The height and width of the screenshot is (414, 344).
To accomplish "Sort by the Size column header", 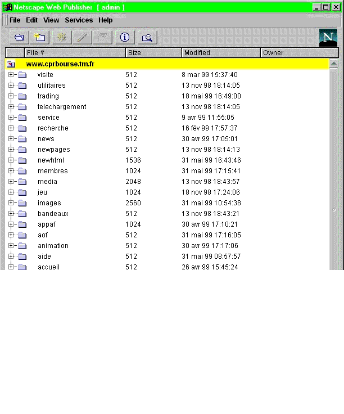I will [154, 53].
